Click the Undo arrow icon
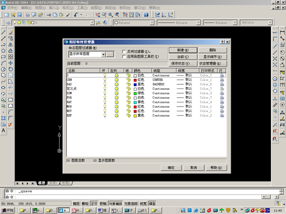Image resolution: width=286 pixels, height=214 pixels. (76, 15)
